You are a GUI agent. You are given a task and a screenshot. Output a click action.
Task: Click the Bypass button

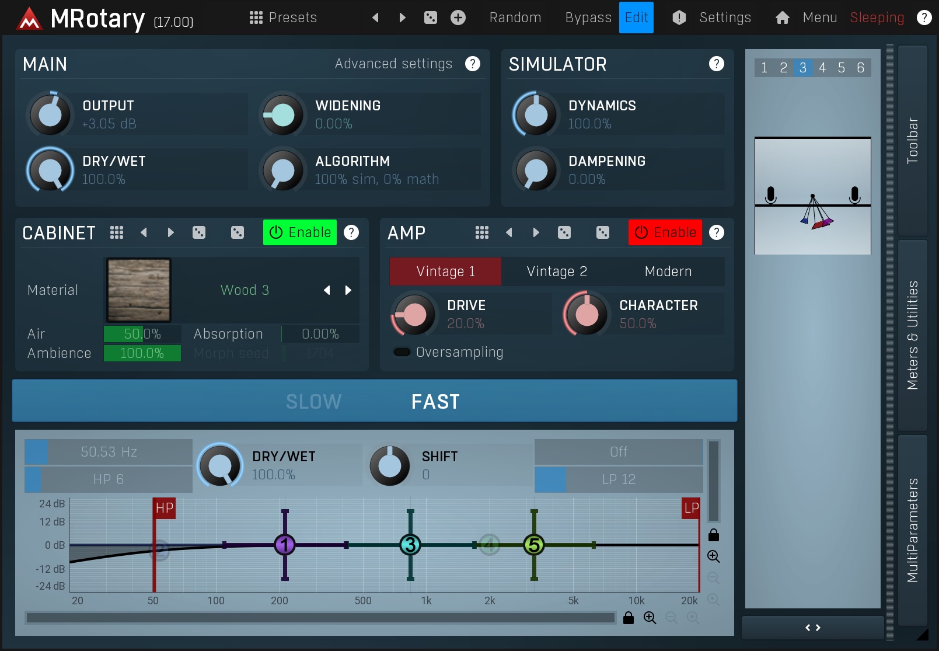pos(588,18)
